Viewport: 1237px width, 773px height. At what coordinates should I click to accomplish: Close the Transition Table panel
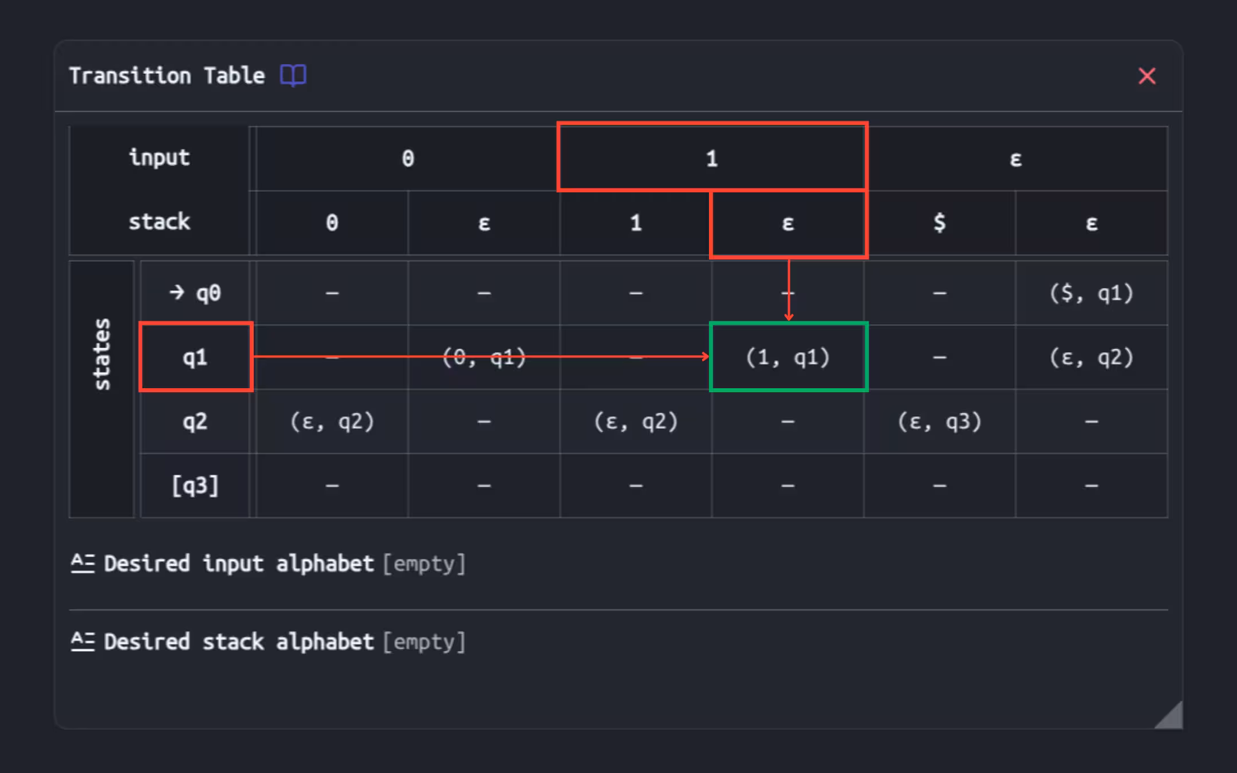point(1147,76)
